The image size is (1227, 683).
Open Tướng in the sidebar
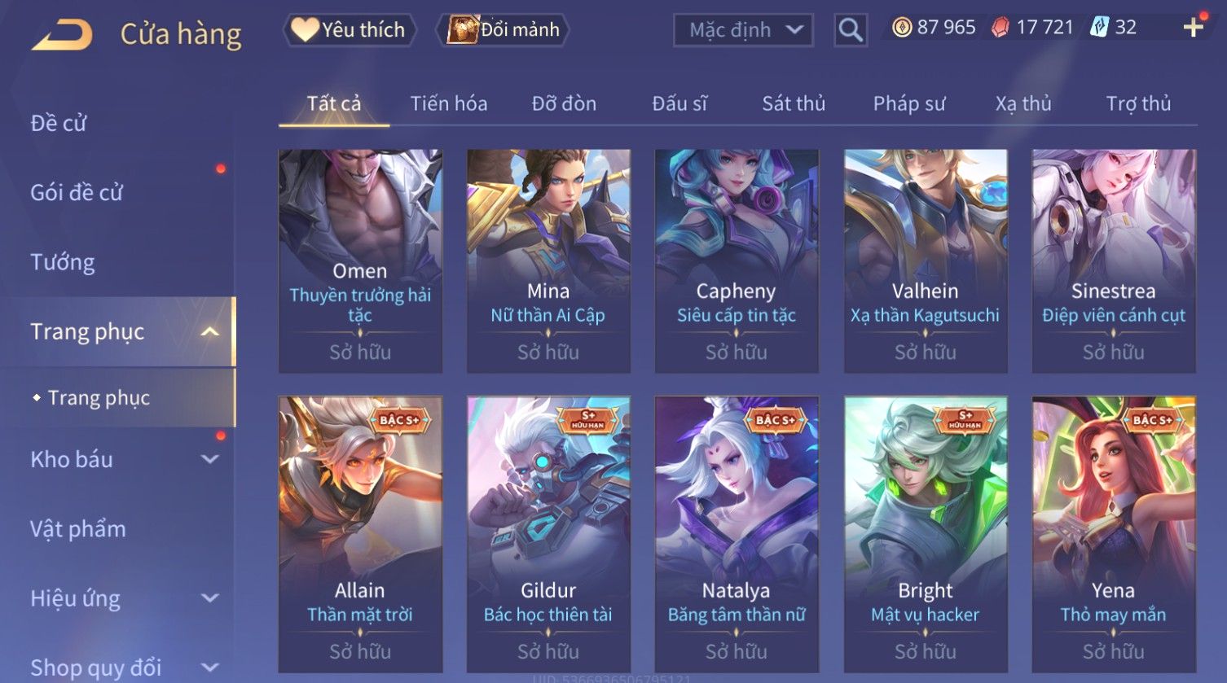pos(63,262)
